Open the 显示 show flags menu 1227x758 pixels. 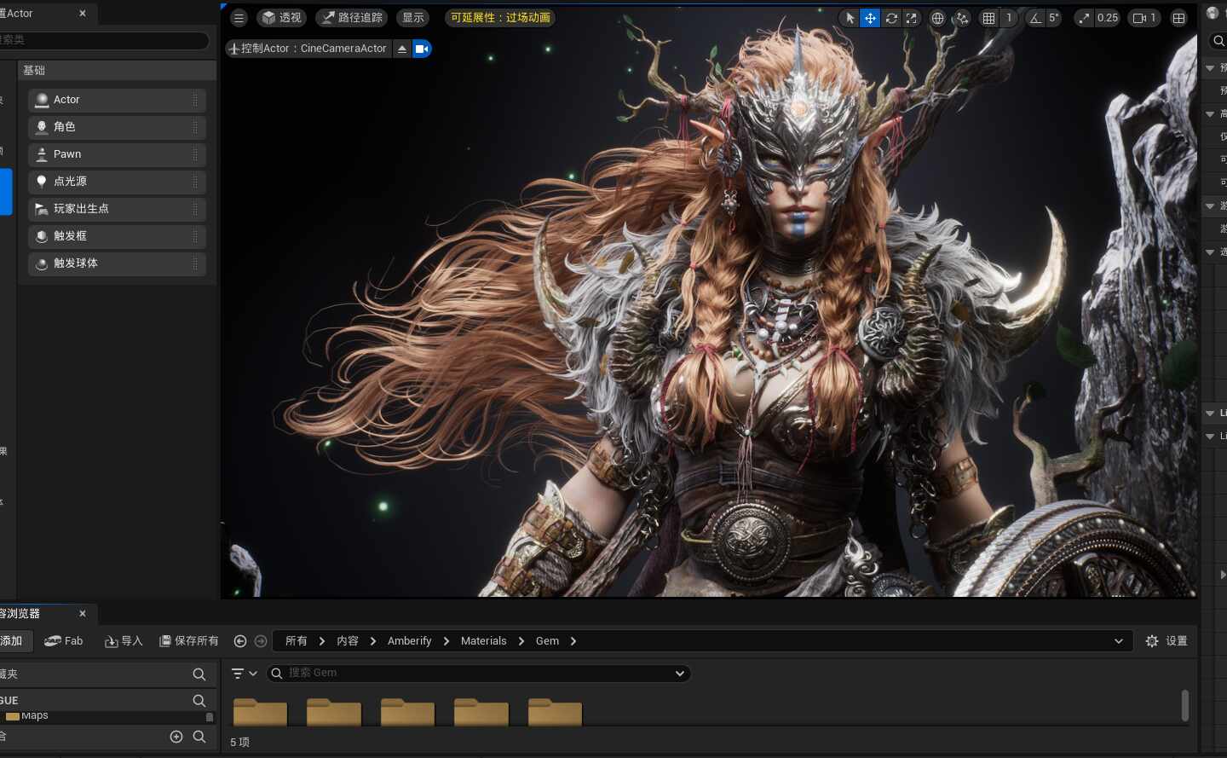pos(413,18)
